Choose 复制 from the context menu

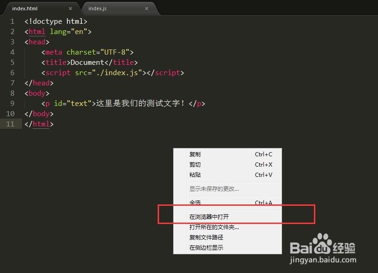(227, 154)
